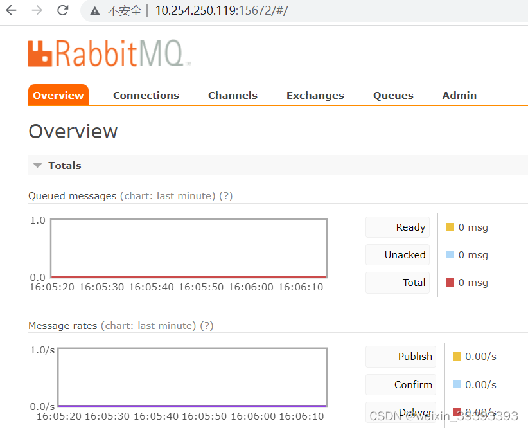The height and width of the screenshot is (428, 528).
Task: Collapse the Totals section triangle
Action: coord(37,165)
